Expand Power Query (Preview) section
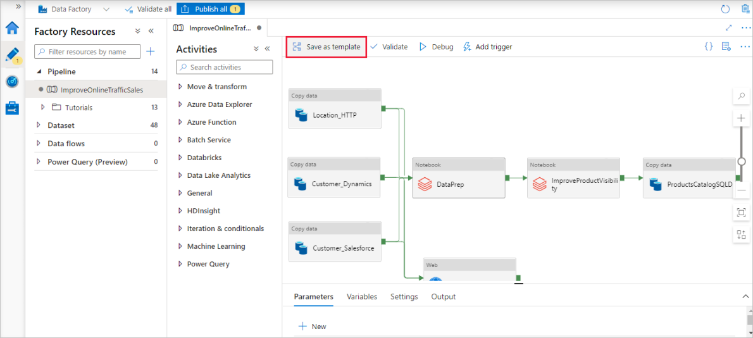This screenshot has width=753, height=338. (x=39, y=162)
